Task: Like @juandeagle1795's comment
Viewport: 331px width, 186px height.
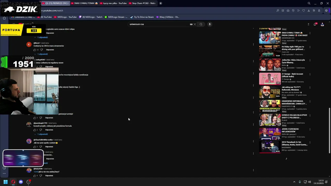Action: coord(35,130)
